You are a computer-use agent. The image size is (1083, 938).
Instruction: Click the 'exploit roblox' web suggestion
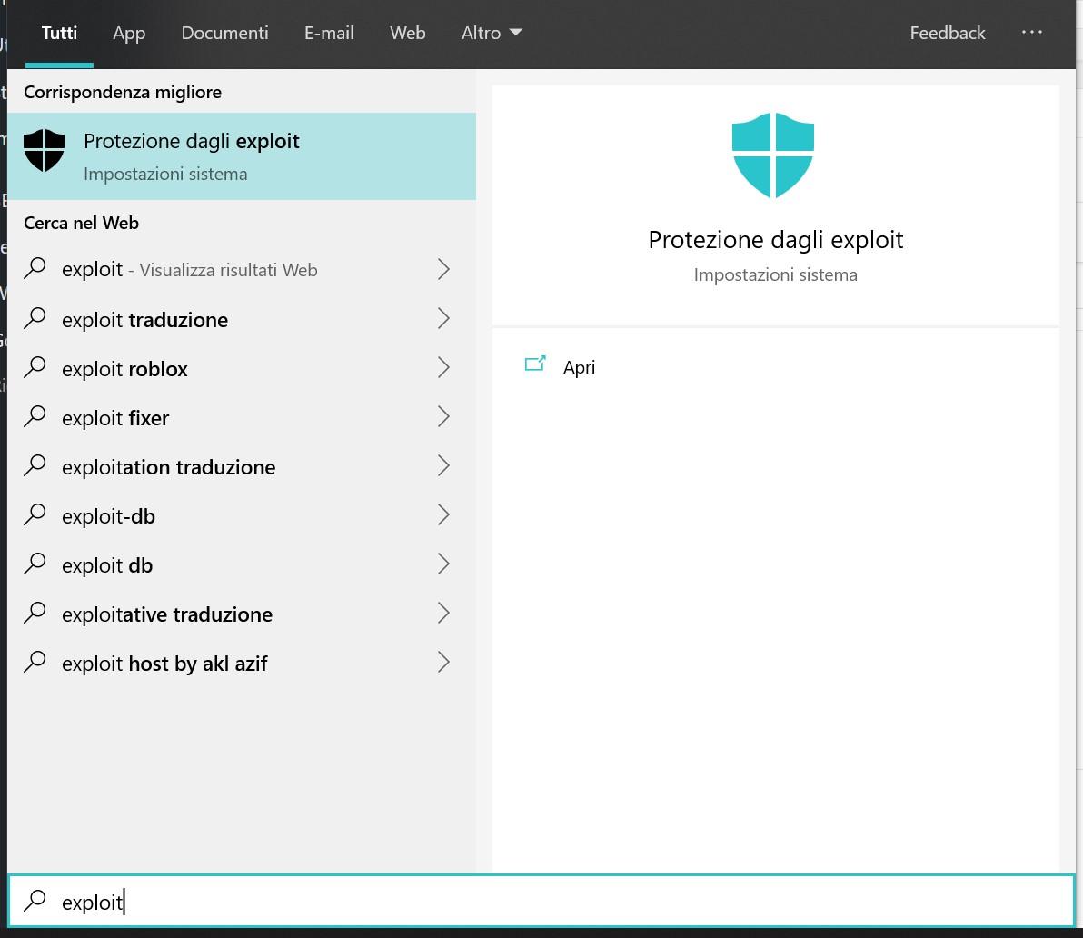tap(242, 368)
